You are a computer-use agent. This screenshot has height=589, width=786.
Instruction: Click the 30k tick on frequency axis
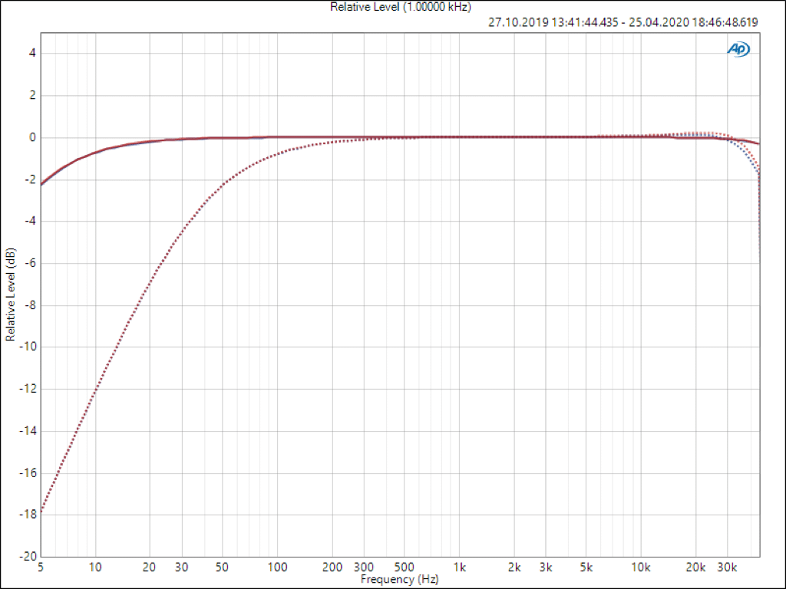728,568
